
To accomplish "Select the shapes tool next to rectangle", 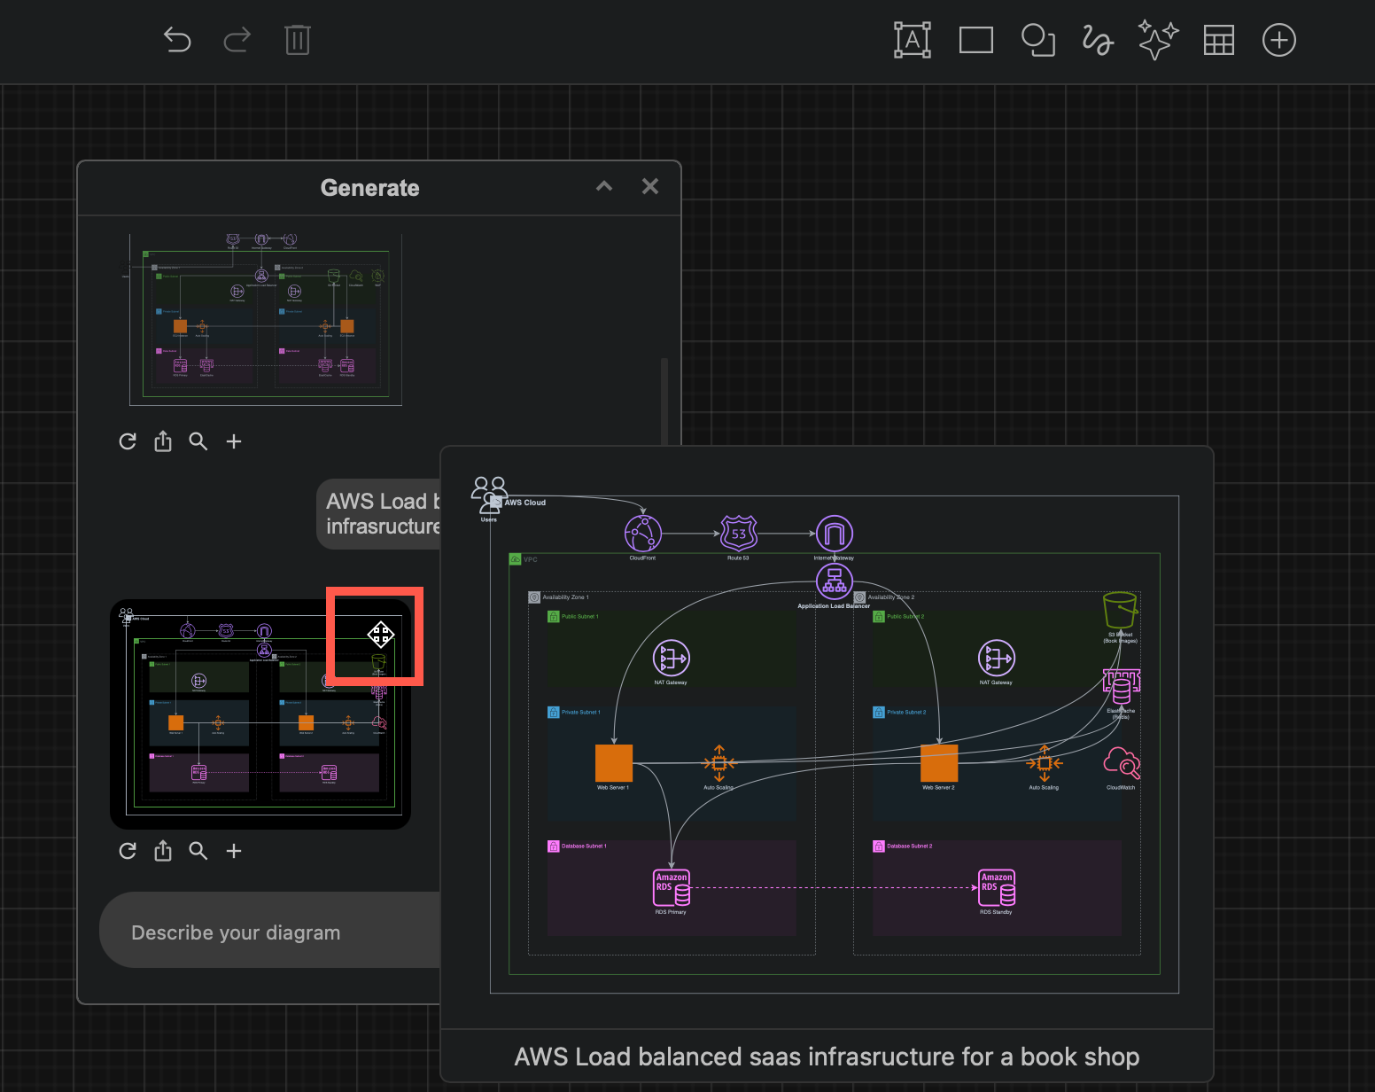I will (x=1038, y=39).
